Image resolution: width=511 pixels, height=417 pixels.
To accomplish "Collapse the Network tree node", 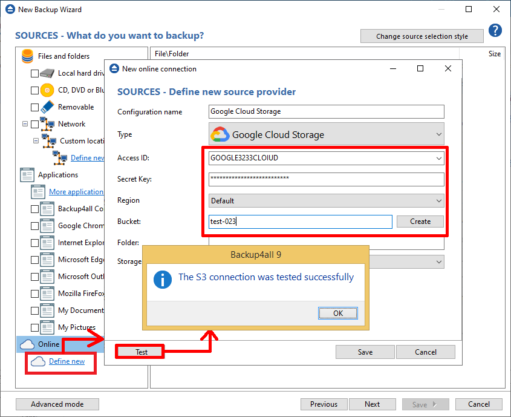I will [x=25, y=124].
